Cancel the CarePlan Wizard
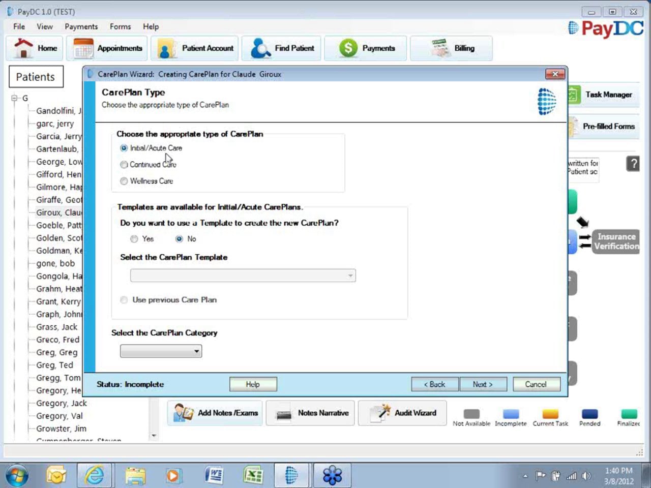The width and height of the screenshot is (651, 488). tap(536, 384)
